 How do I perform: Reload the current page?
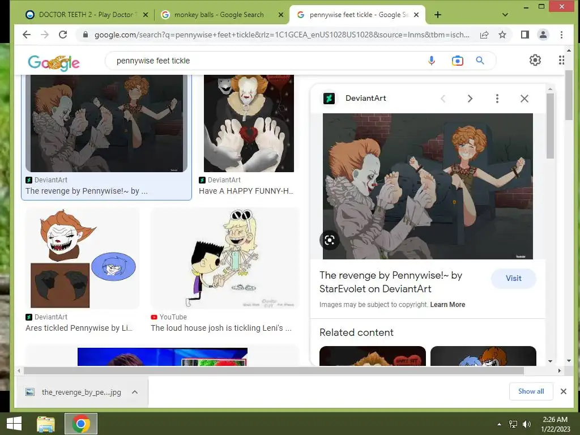[63, 35]
